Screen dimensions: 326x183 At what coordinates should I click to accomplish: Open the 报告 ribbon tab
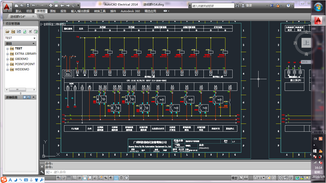[63, 11]
